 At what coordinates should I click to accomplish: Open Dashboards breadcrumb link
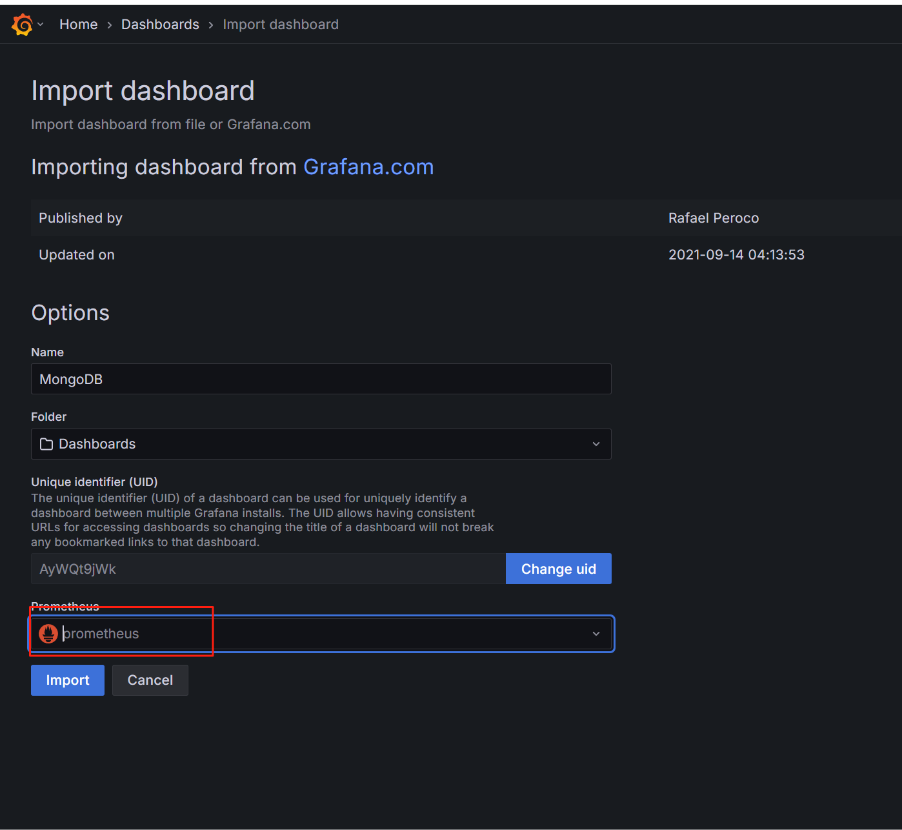coord(160,25)
